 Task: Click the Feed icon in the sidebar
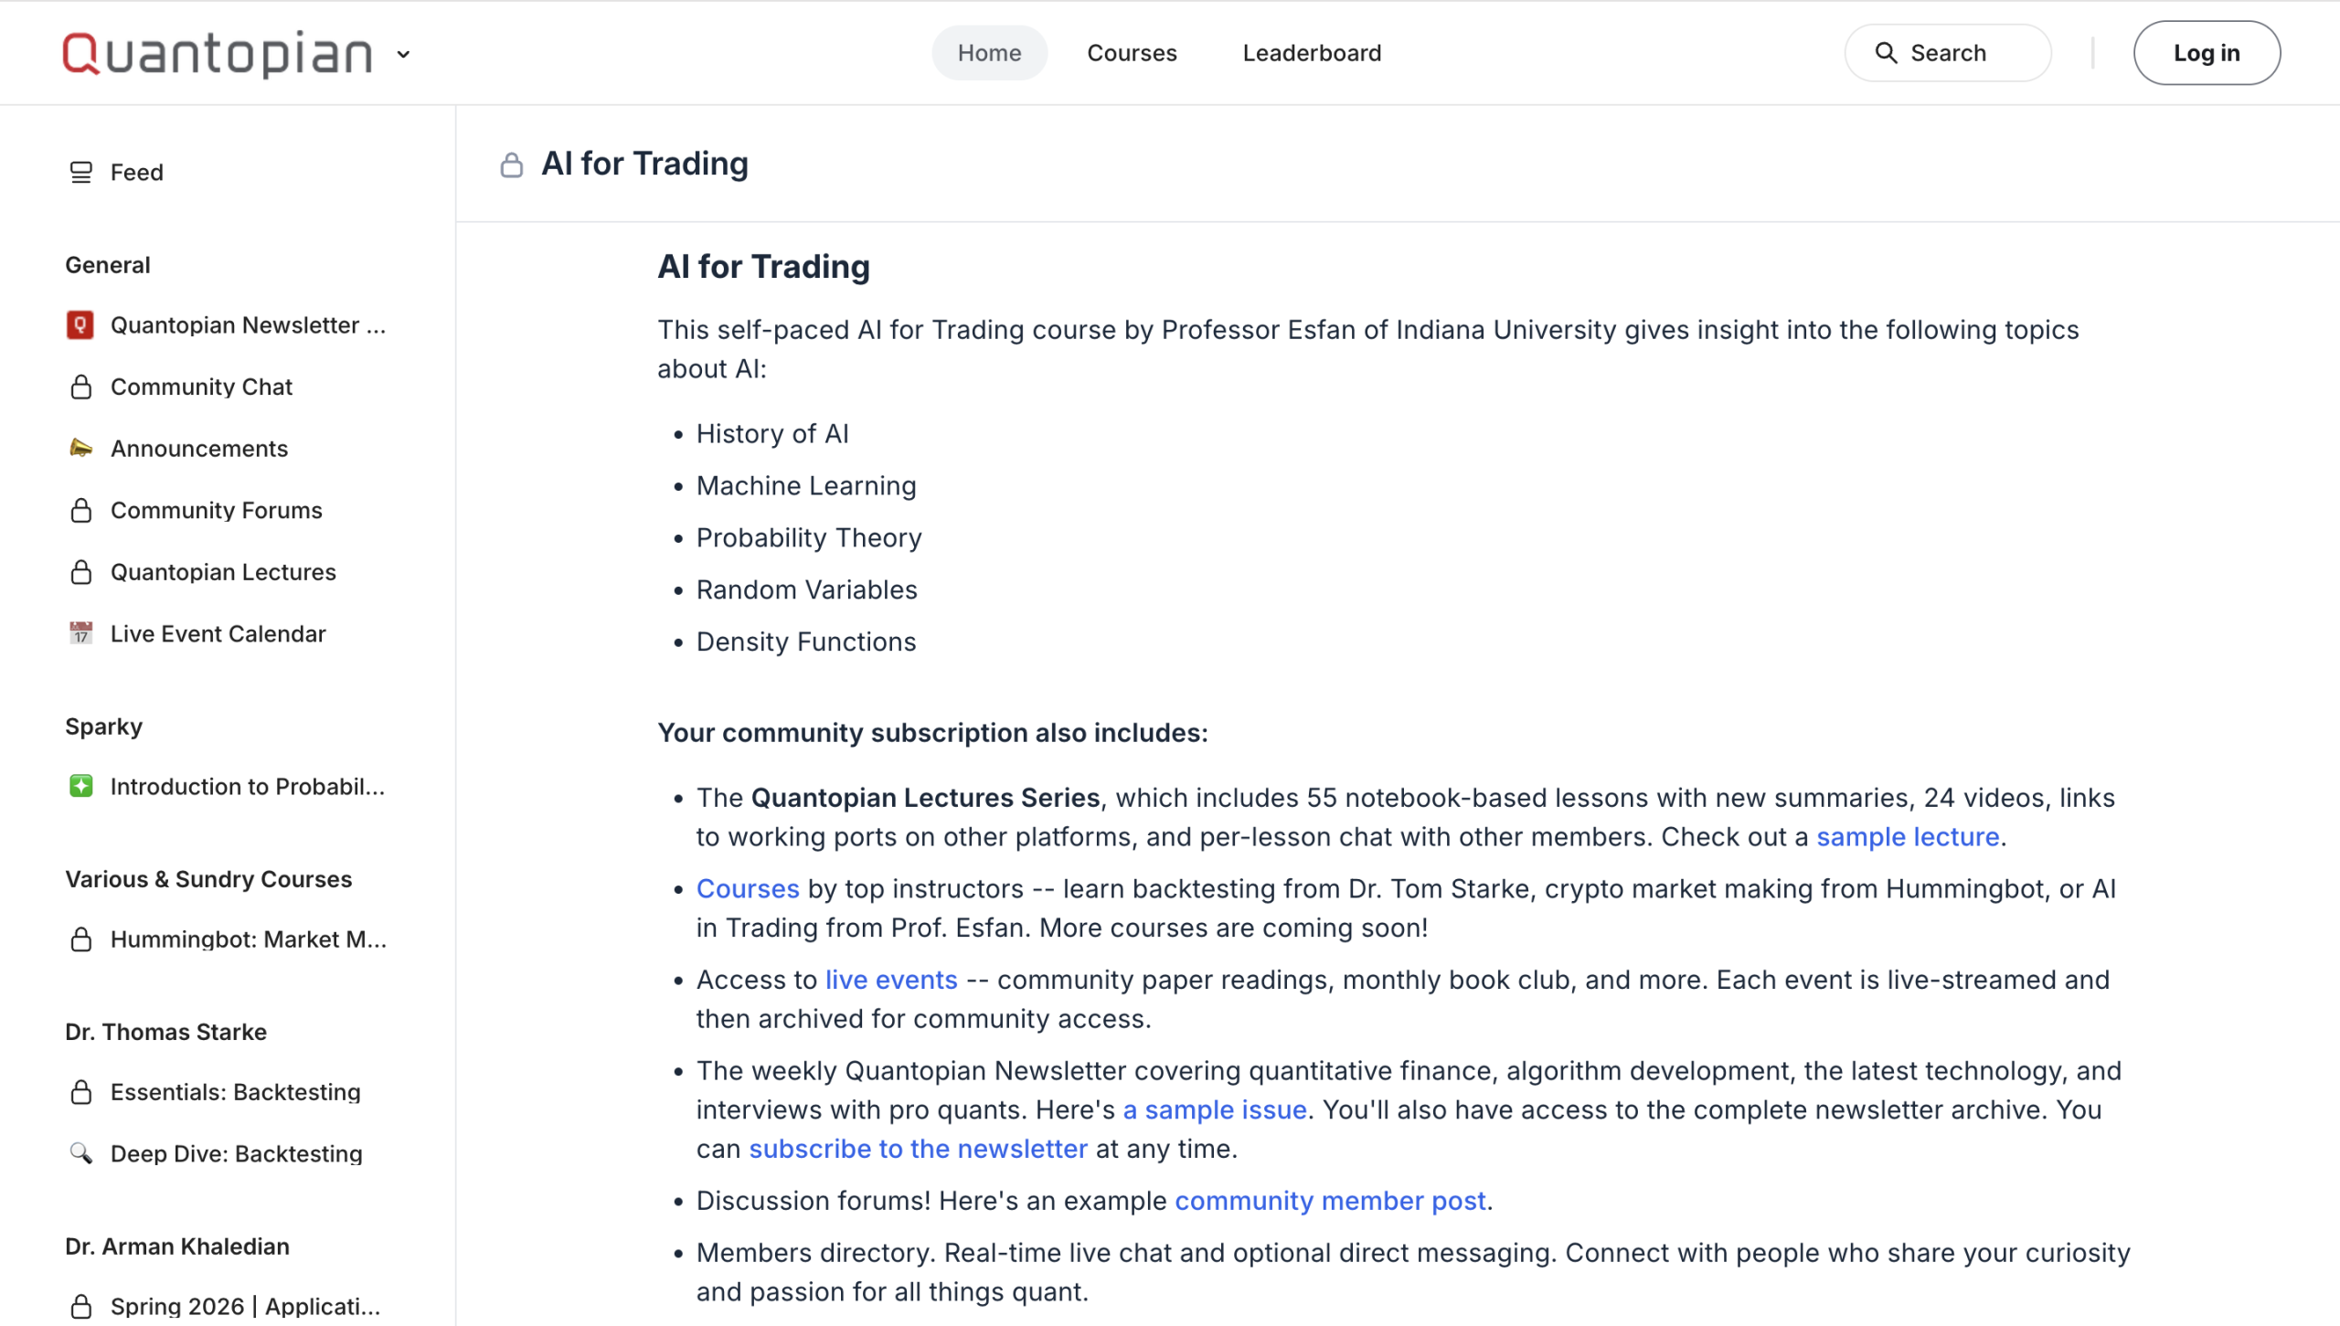click(80, 173)
